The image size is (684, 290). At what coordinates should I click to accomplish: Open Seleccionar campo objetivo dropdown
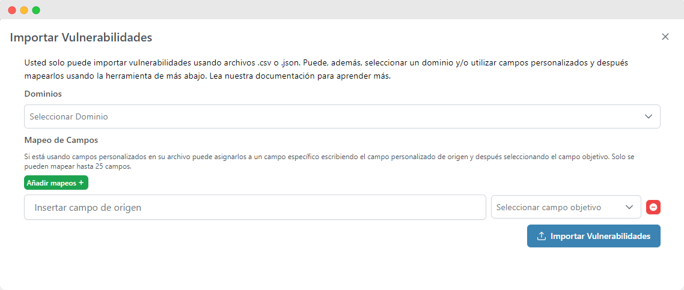[x=566, y=207]
